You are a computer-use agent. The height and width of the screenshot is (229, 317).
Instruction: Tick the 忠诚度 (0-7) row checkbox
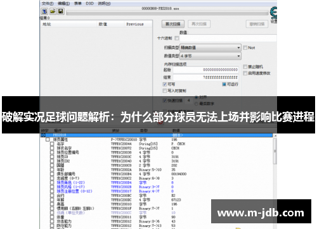point(52,178)
